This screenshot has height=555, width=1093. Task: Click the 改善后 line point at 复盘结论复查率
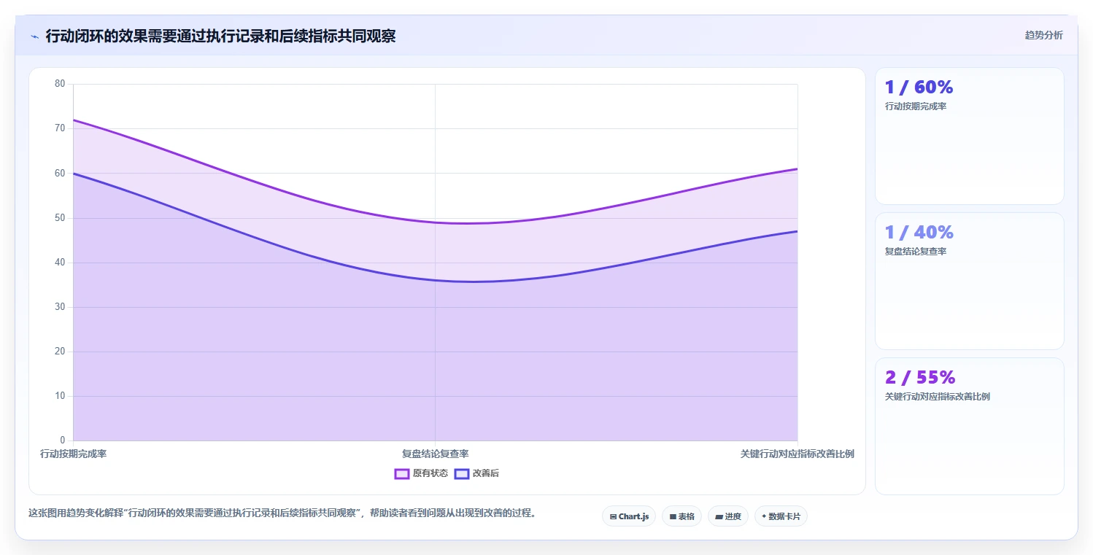click(x=435, y=280)
